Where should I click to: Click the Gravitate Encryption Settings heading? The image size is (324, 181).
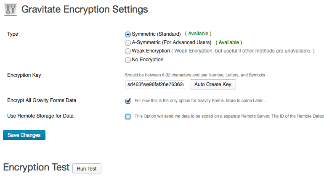(85, 9)
